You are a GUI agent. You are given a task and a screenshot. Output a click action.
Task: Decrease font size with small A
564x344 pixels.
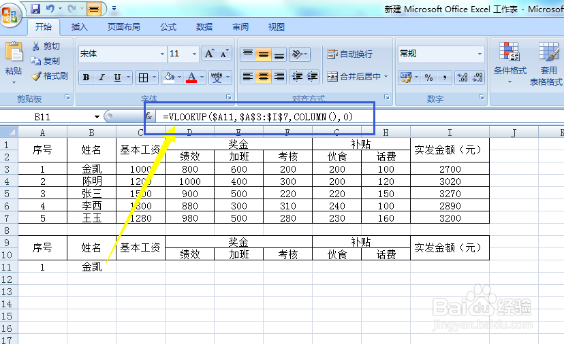[x=223, y=54]
